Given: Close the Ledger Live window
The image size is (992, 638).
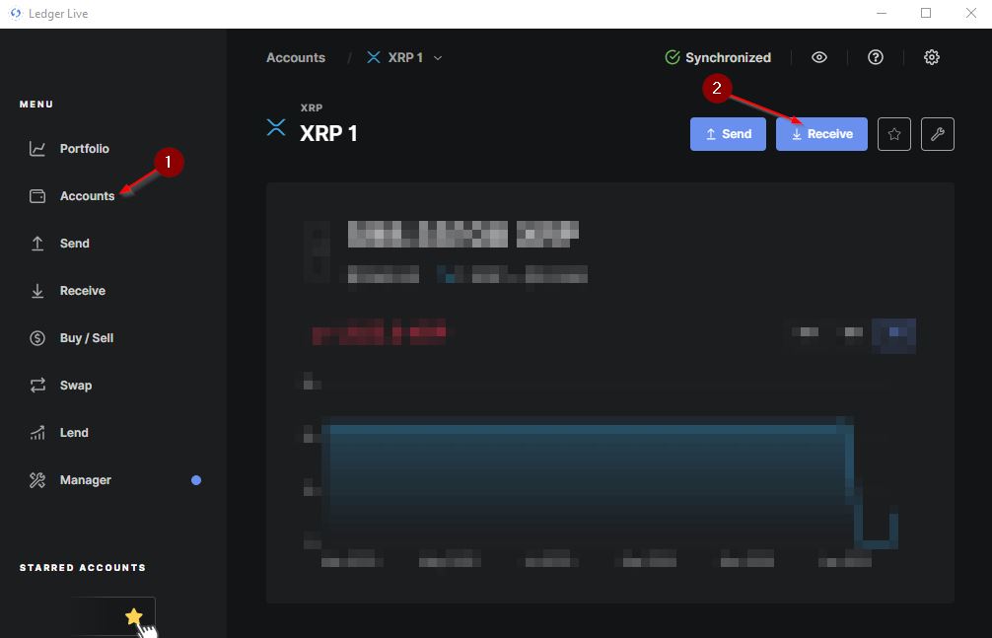Looking at the screenshot, I should 971,13.
